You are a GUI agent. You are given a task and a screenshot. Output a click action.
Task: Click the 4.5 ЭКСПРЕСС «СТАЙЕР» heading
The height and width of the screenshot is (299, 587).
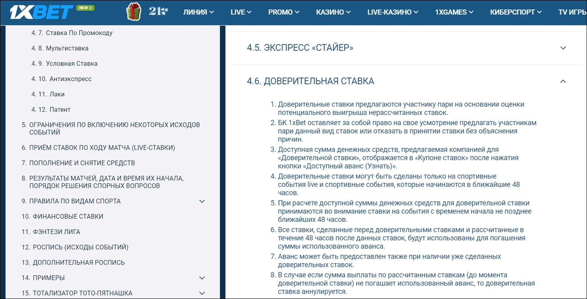(x=300, y=48)
